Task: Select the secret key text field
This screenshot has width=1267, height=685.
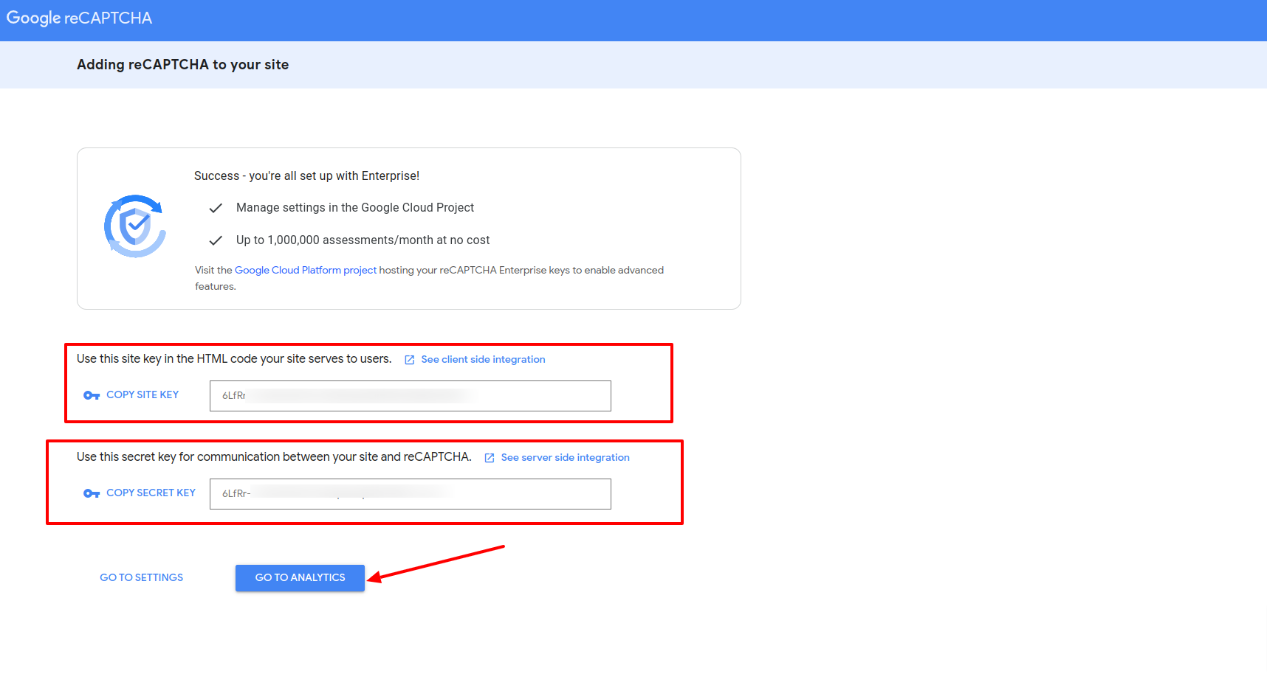Action: tap(411, 494)
